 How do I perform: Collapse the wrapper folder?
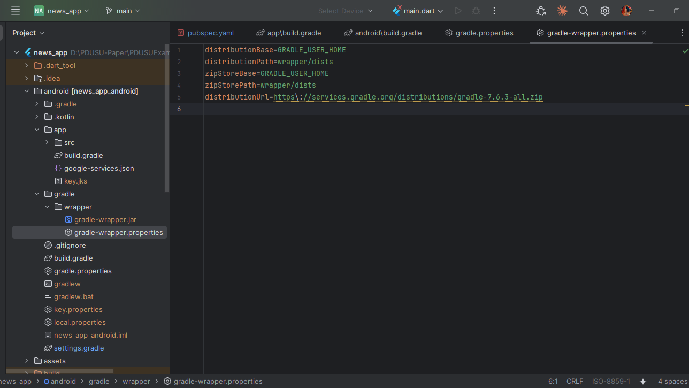tap(47, 207)
